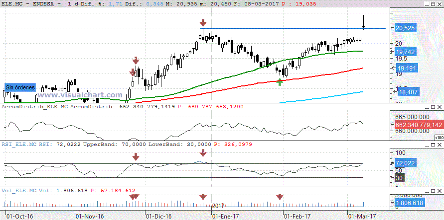The height and width of the screenshot is (220, 444).
Task: Minimize the AccumDistrib indicator panel
Action: [427, 107]
